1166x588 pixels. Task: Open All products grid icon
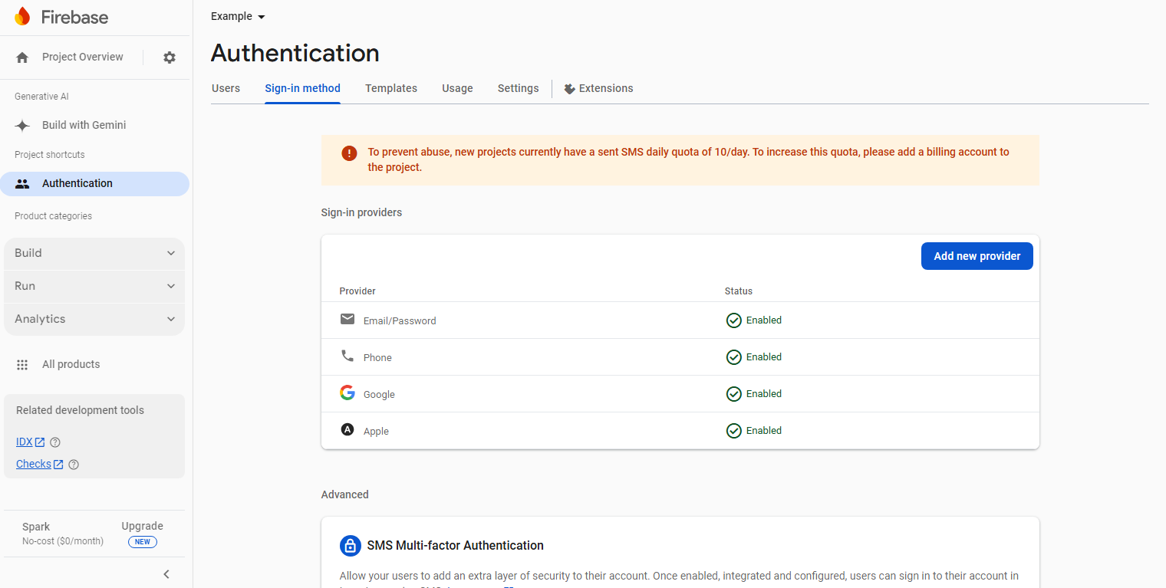[x=22, y=365]
